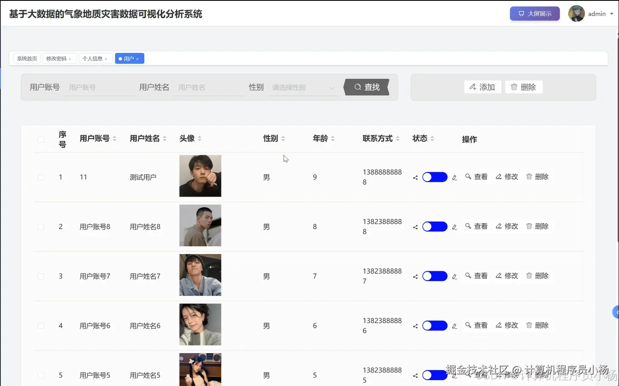619x386 pixels.
Task: Sort by 用户姓名 column arrows
Action: pyautogui.click(x=165, y=138)
